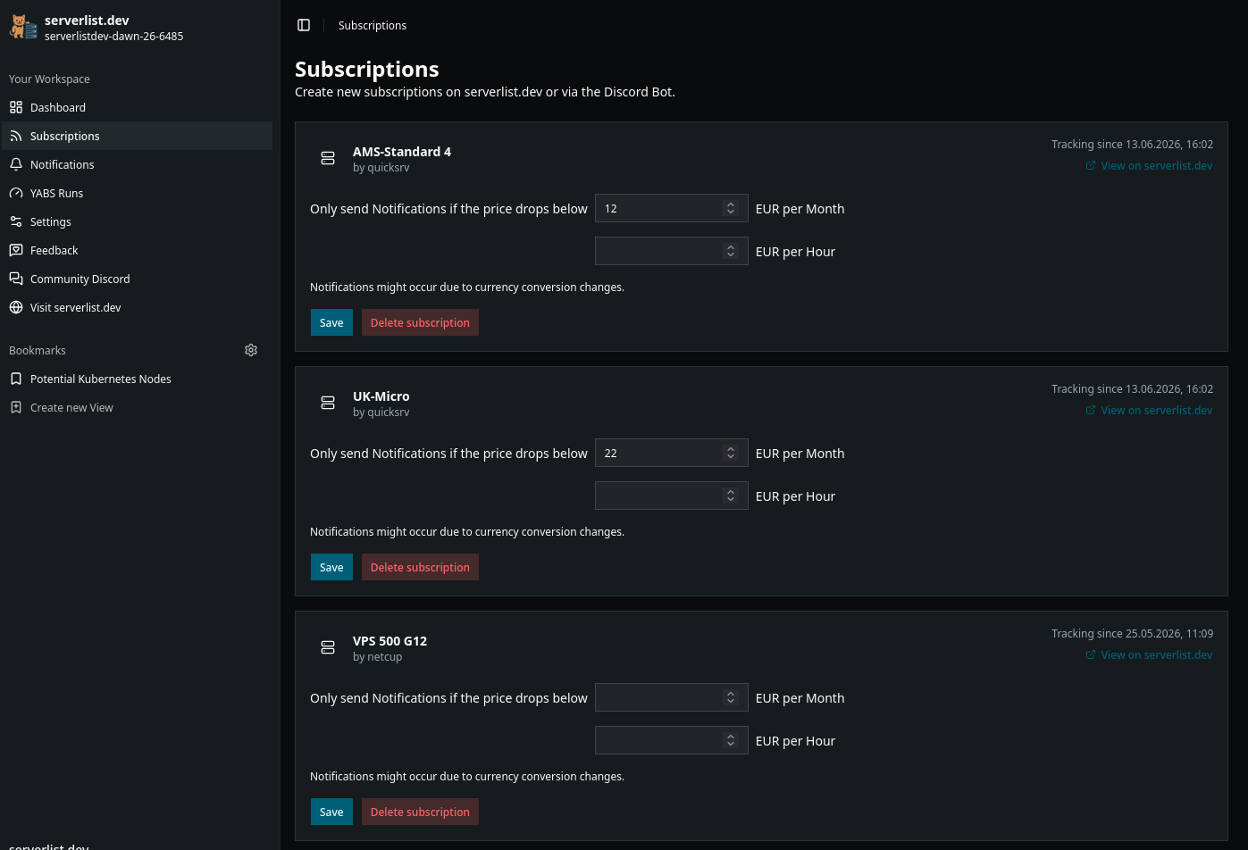Save the AMS-Standard 4 subscription

pyautogui.click(x=331, y=322)
